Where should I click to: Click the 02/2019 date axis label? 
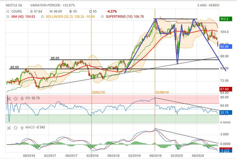[135, 156]
